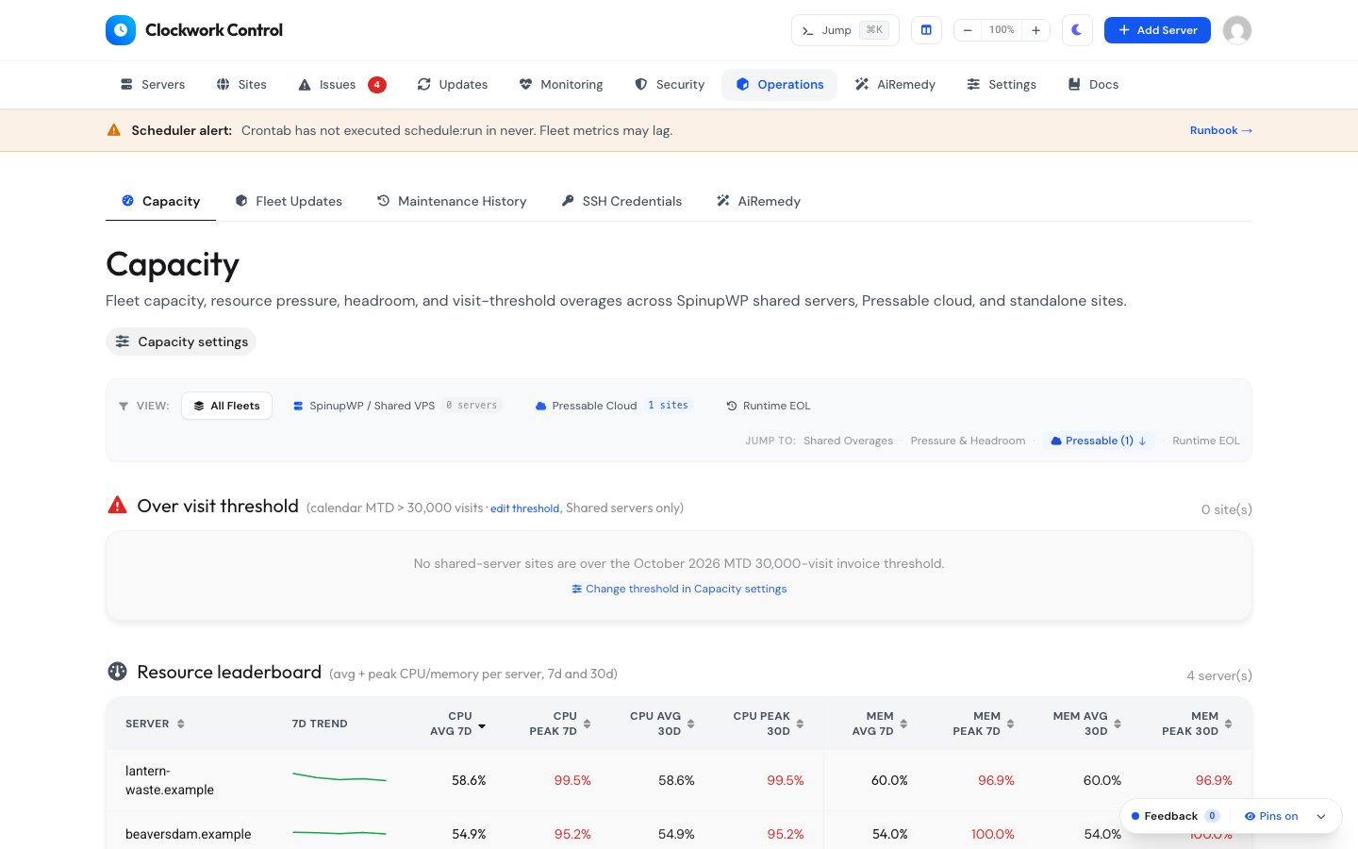Click the Clockwork Control clock logo
This screenshot has width=1358, height=849.
click(x=121, y=30)
